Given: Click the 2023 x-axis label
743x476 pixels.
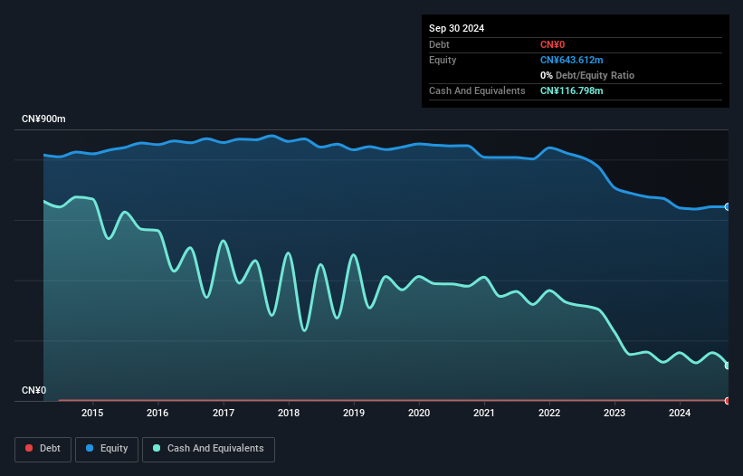Looking at the screenshot, I should (614, 413).
